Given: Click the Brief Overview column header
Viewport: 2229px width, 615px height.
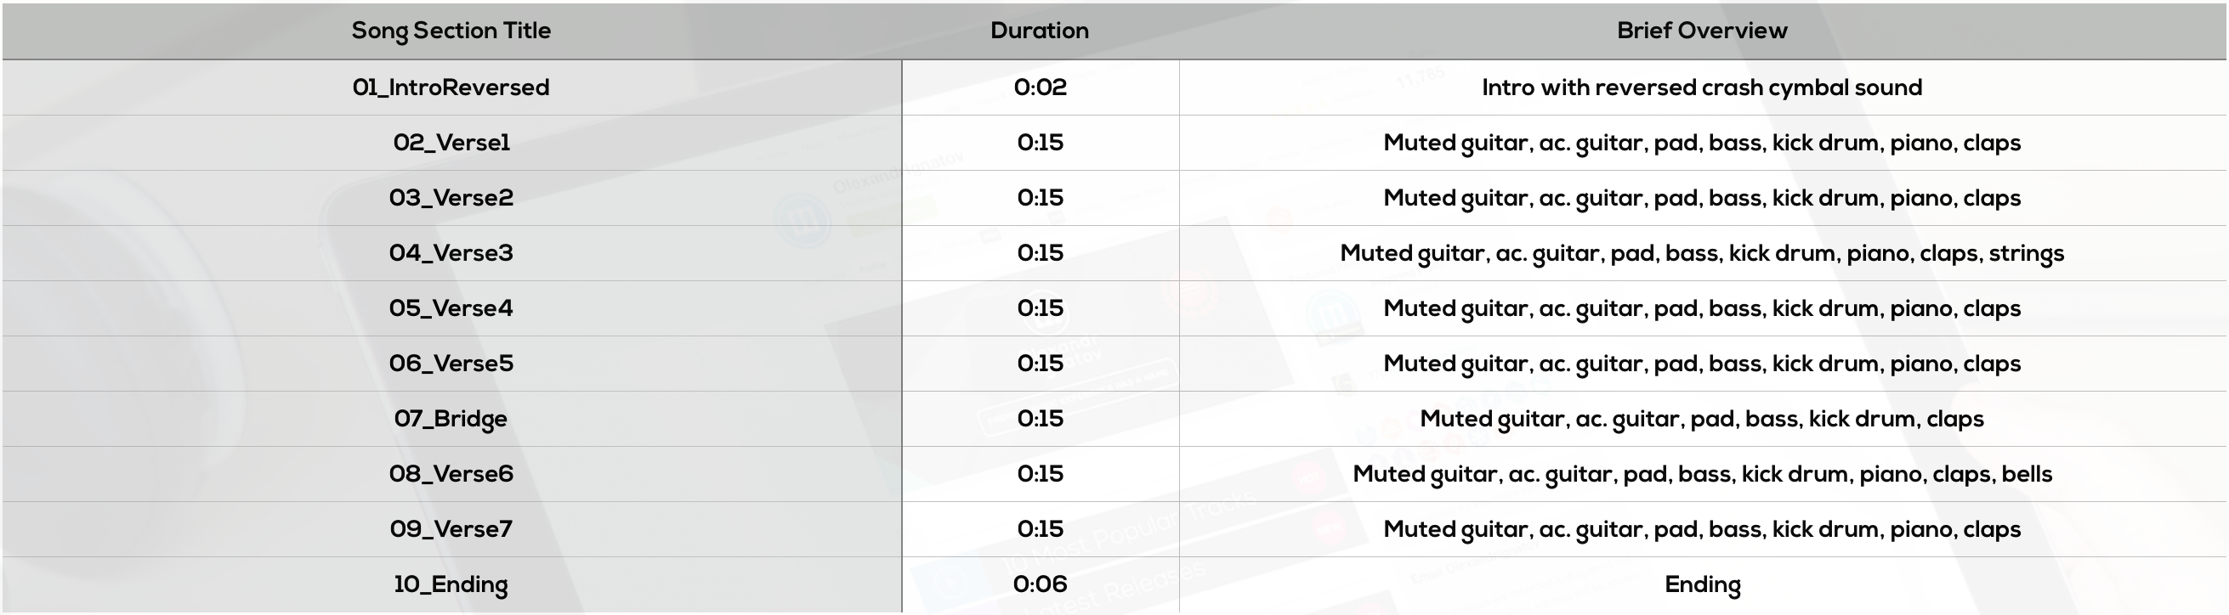Looking at the screenshot, I should tap(1701, 31).
